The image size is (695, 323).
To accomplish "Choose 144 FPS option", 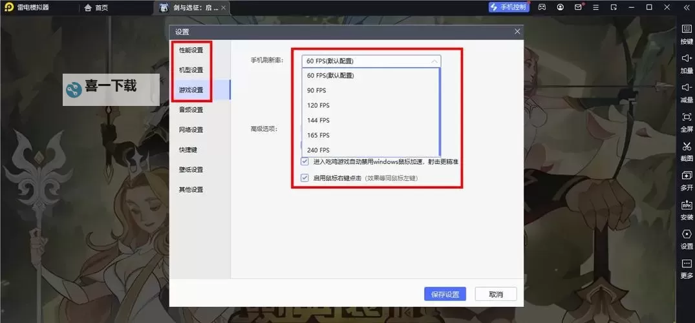I will pos(370,120).
